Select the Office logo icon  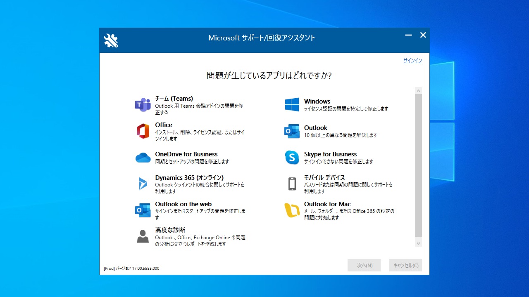pos(143,131)
